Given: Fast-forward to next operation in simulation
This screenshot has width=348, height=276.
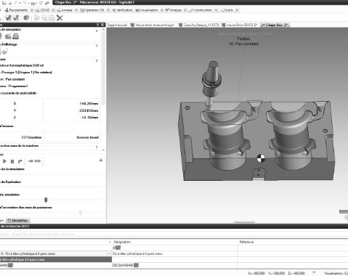Looking at the screenshot, I should pos(38,161).
